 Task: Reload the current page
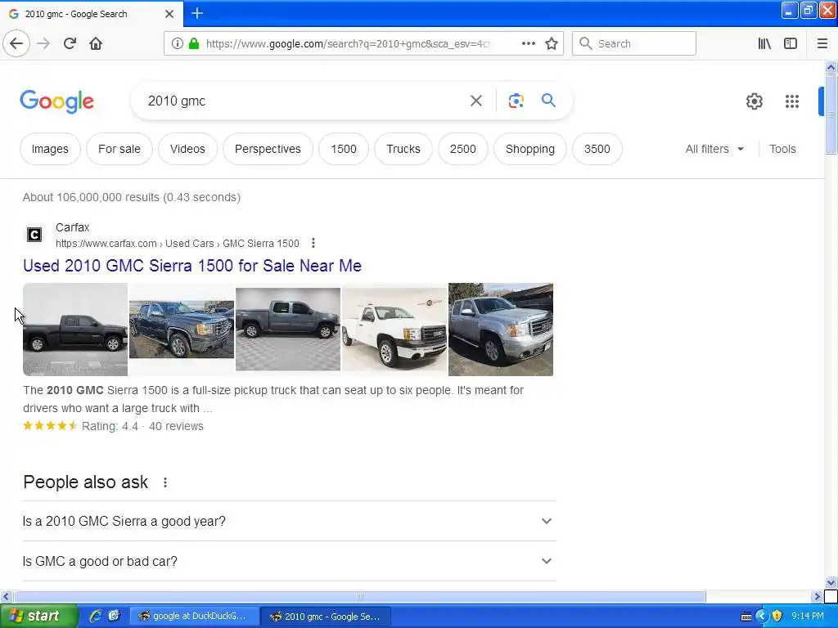coord(70,44)
